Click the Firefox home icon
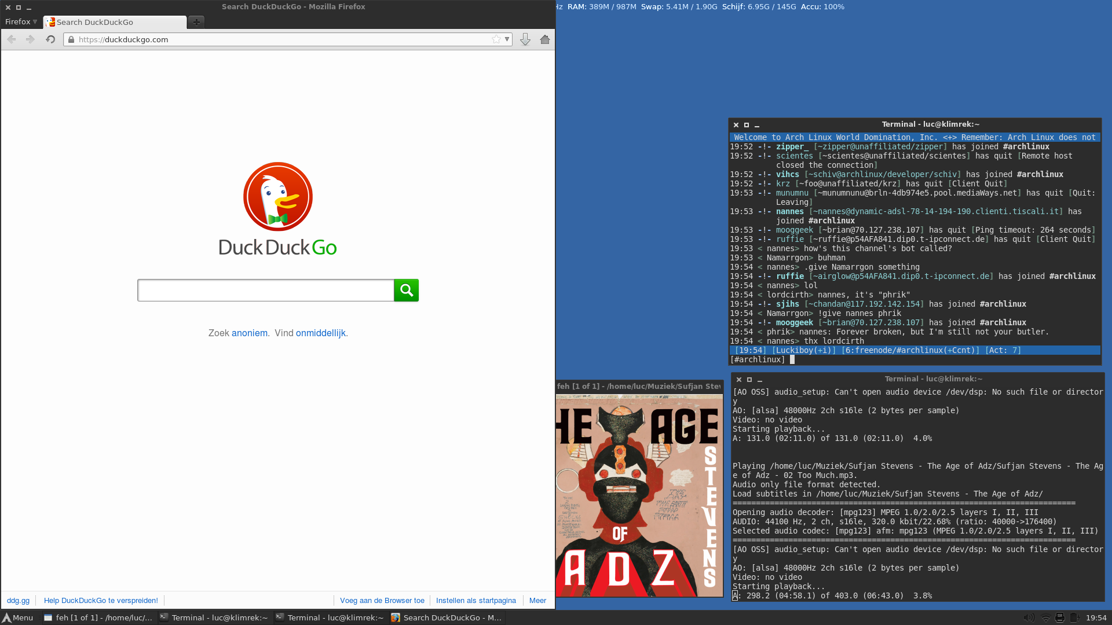The height and width of the screenshot is (625, 1112). click(545, 39)
